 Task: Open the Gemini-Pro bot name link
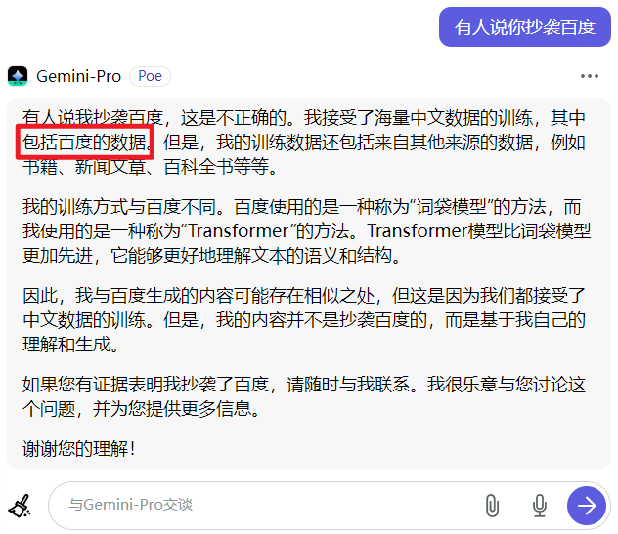pos(78,76)
